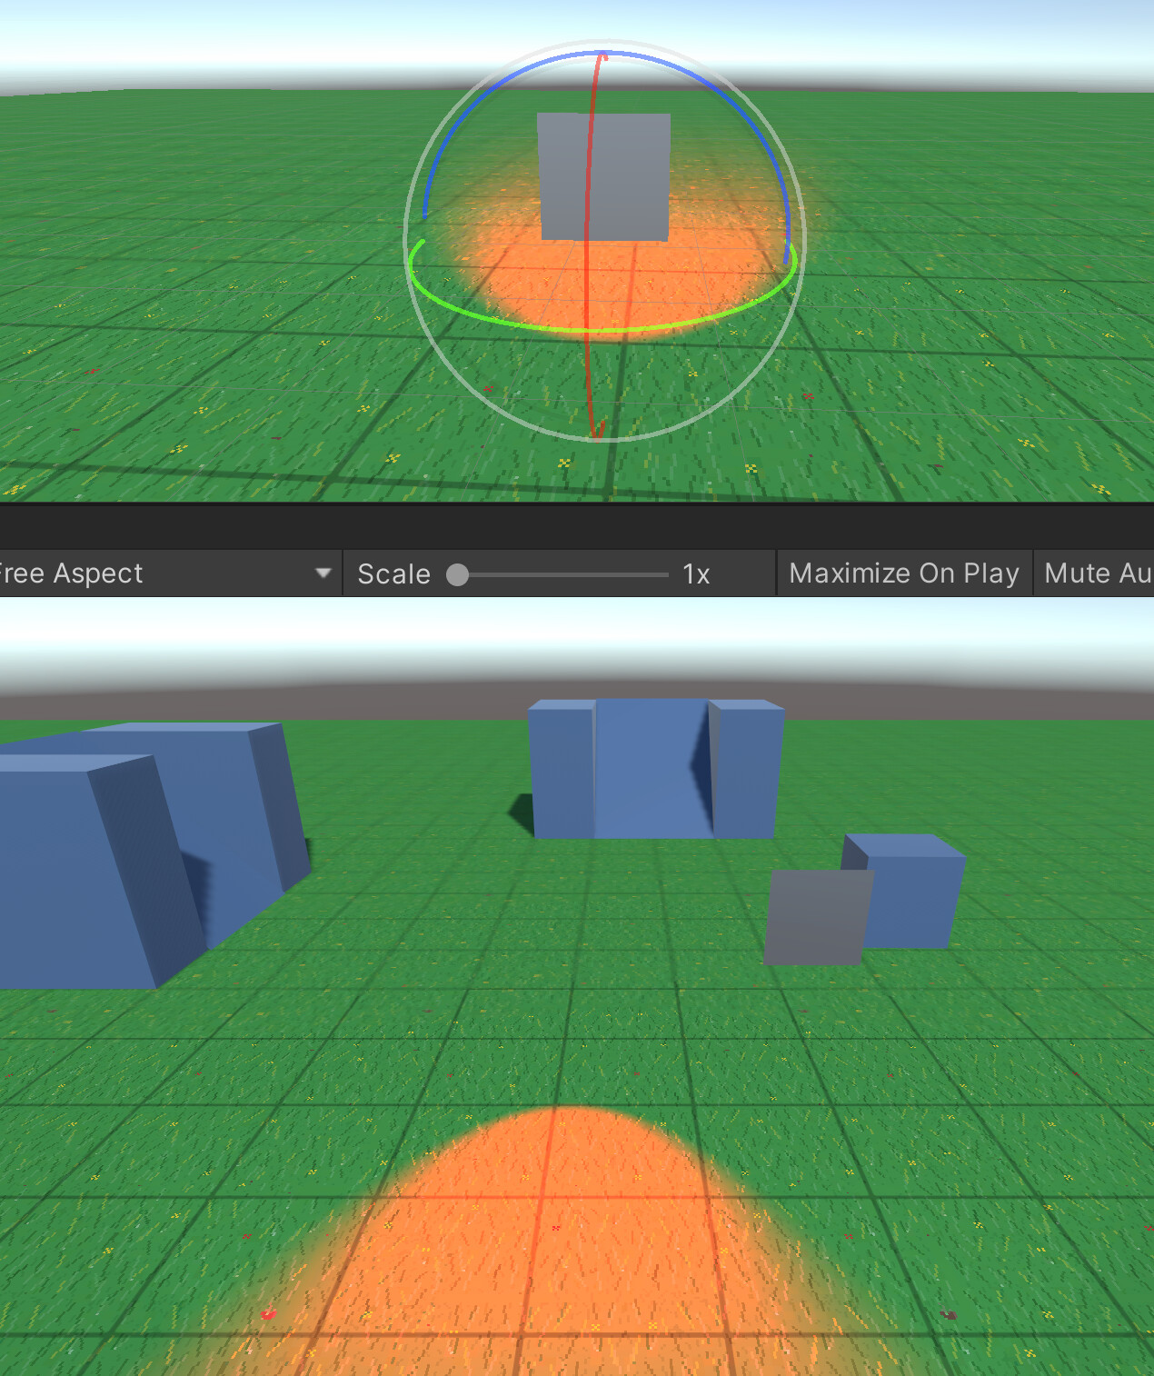This screenshot has height=1376, width=1154.
Task: Expand the aspect ratio list via its arrow
Action: (324, 573)
